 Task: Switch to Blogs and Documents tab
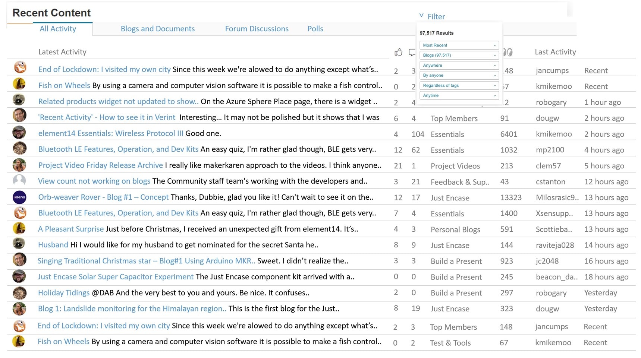coord(157,29)
